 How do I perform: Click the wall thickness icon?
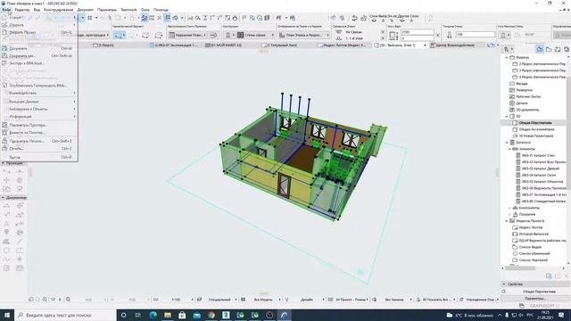[449, 35]
